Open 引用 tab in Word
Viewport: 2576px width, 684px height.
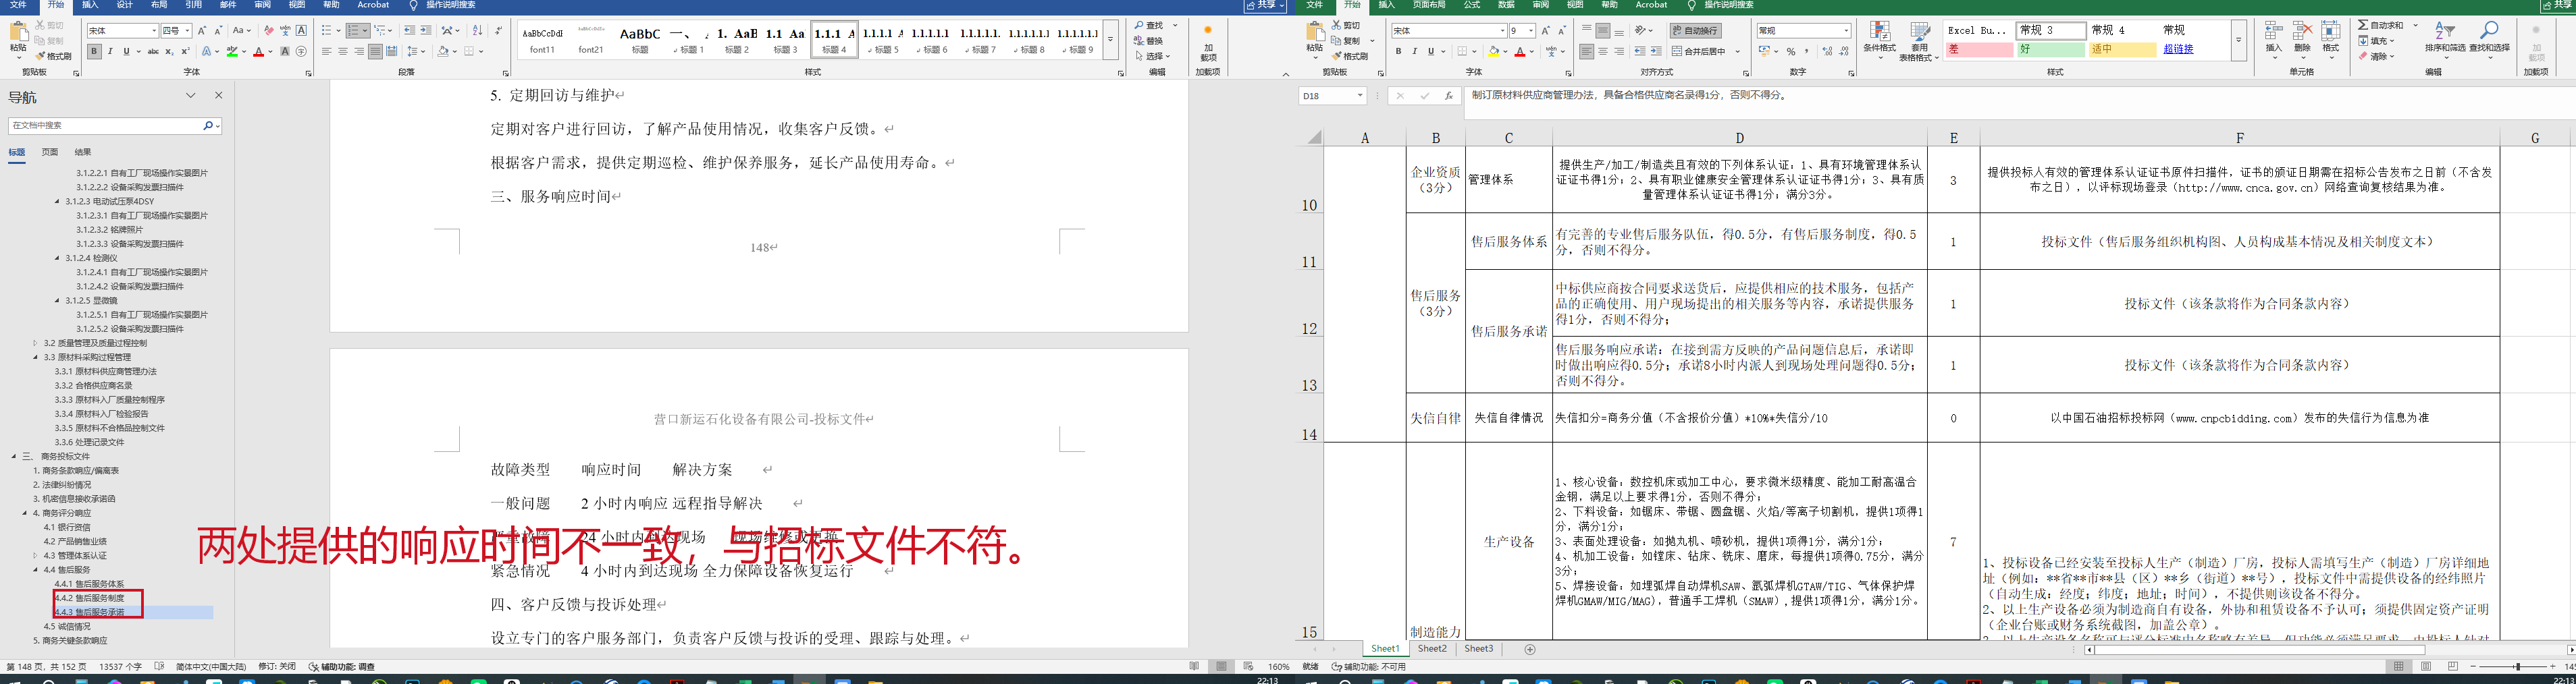tap(193, 5)
